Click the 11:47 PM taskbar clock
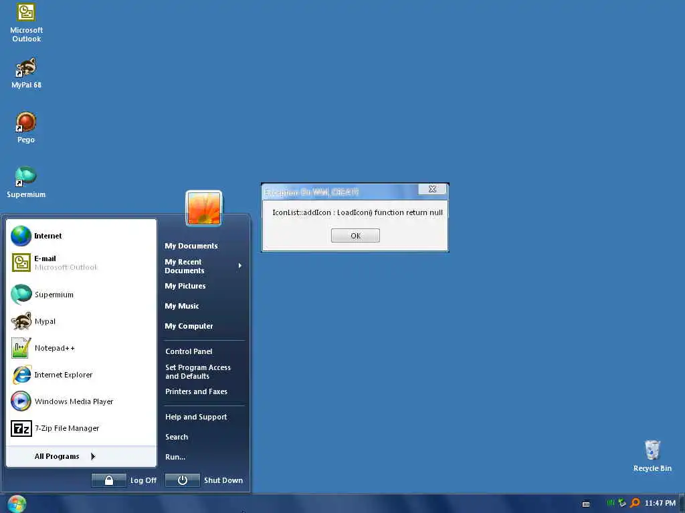685x513 pixels. point(660,503)
